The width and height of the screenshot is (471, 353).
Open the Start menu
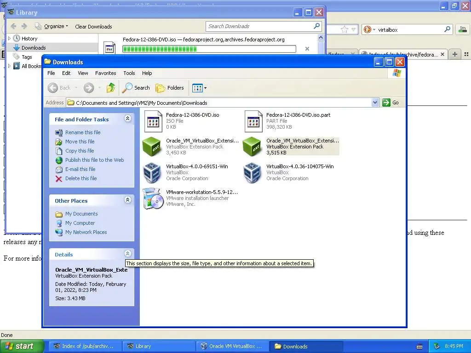22,346
